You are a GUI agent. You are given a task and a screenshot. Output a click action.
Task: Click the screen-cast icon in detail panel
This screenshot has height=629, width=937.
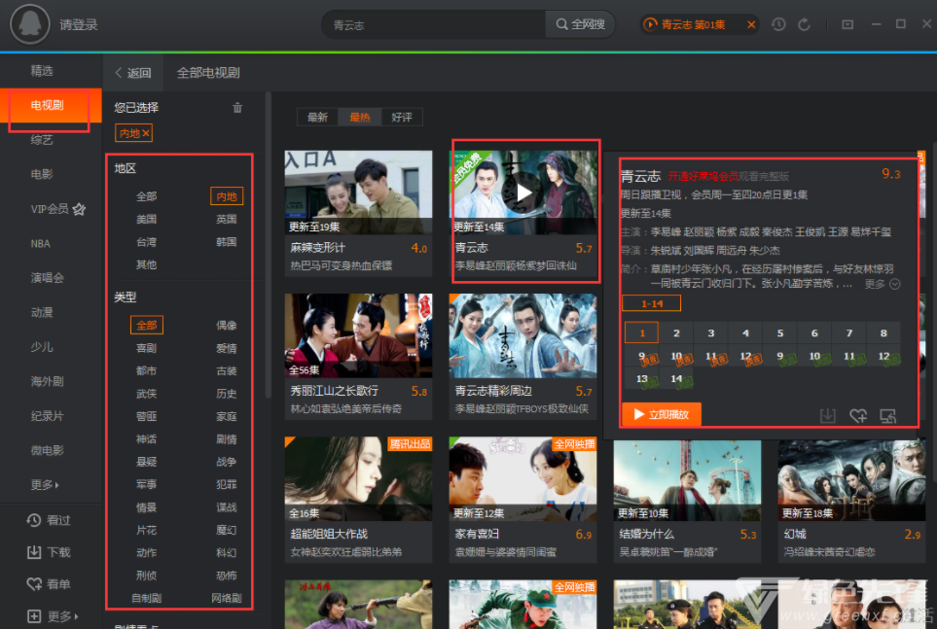pos(888,415)
